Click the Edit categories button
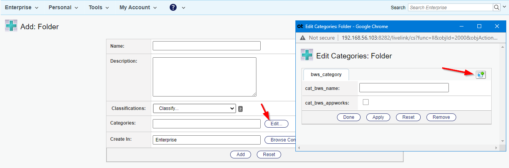The height and width of the screenshot is (168, 509). 276,124
